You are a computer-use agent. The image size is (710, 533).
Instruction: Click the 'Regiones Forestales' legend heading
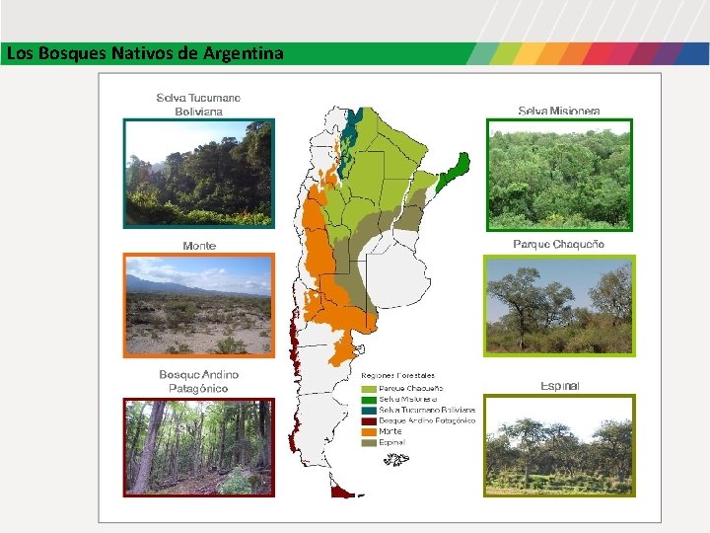(x=398, y=376)
